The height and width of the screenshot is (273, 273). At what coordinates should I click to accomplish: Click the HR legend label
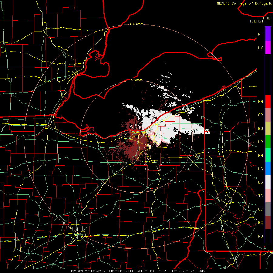pyautogui.click(x=260, y=142)
